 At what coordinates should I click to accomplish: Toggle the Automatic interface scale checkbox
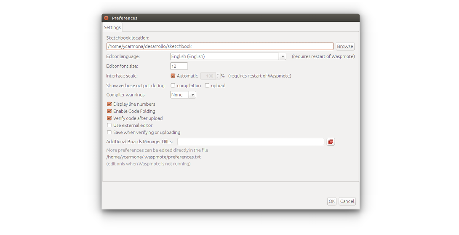pyautogui.click(x=173, y=76)
